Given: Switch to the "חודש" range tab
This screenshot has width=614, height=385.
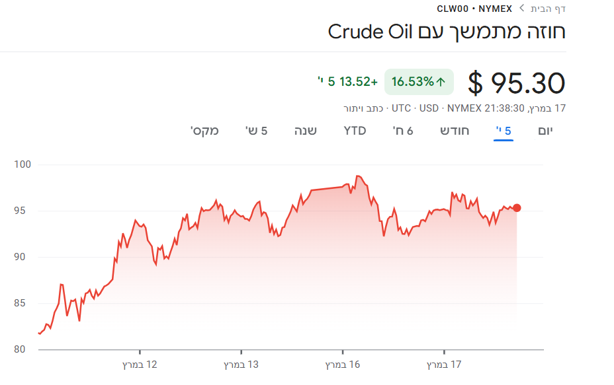Looking at the screenshot, I should (455, 131).
